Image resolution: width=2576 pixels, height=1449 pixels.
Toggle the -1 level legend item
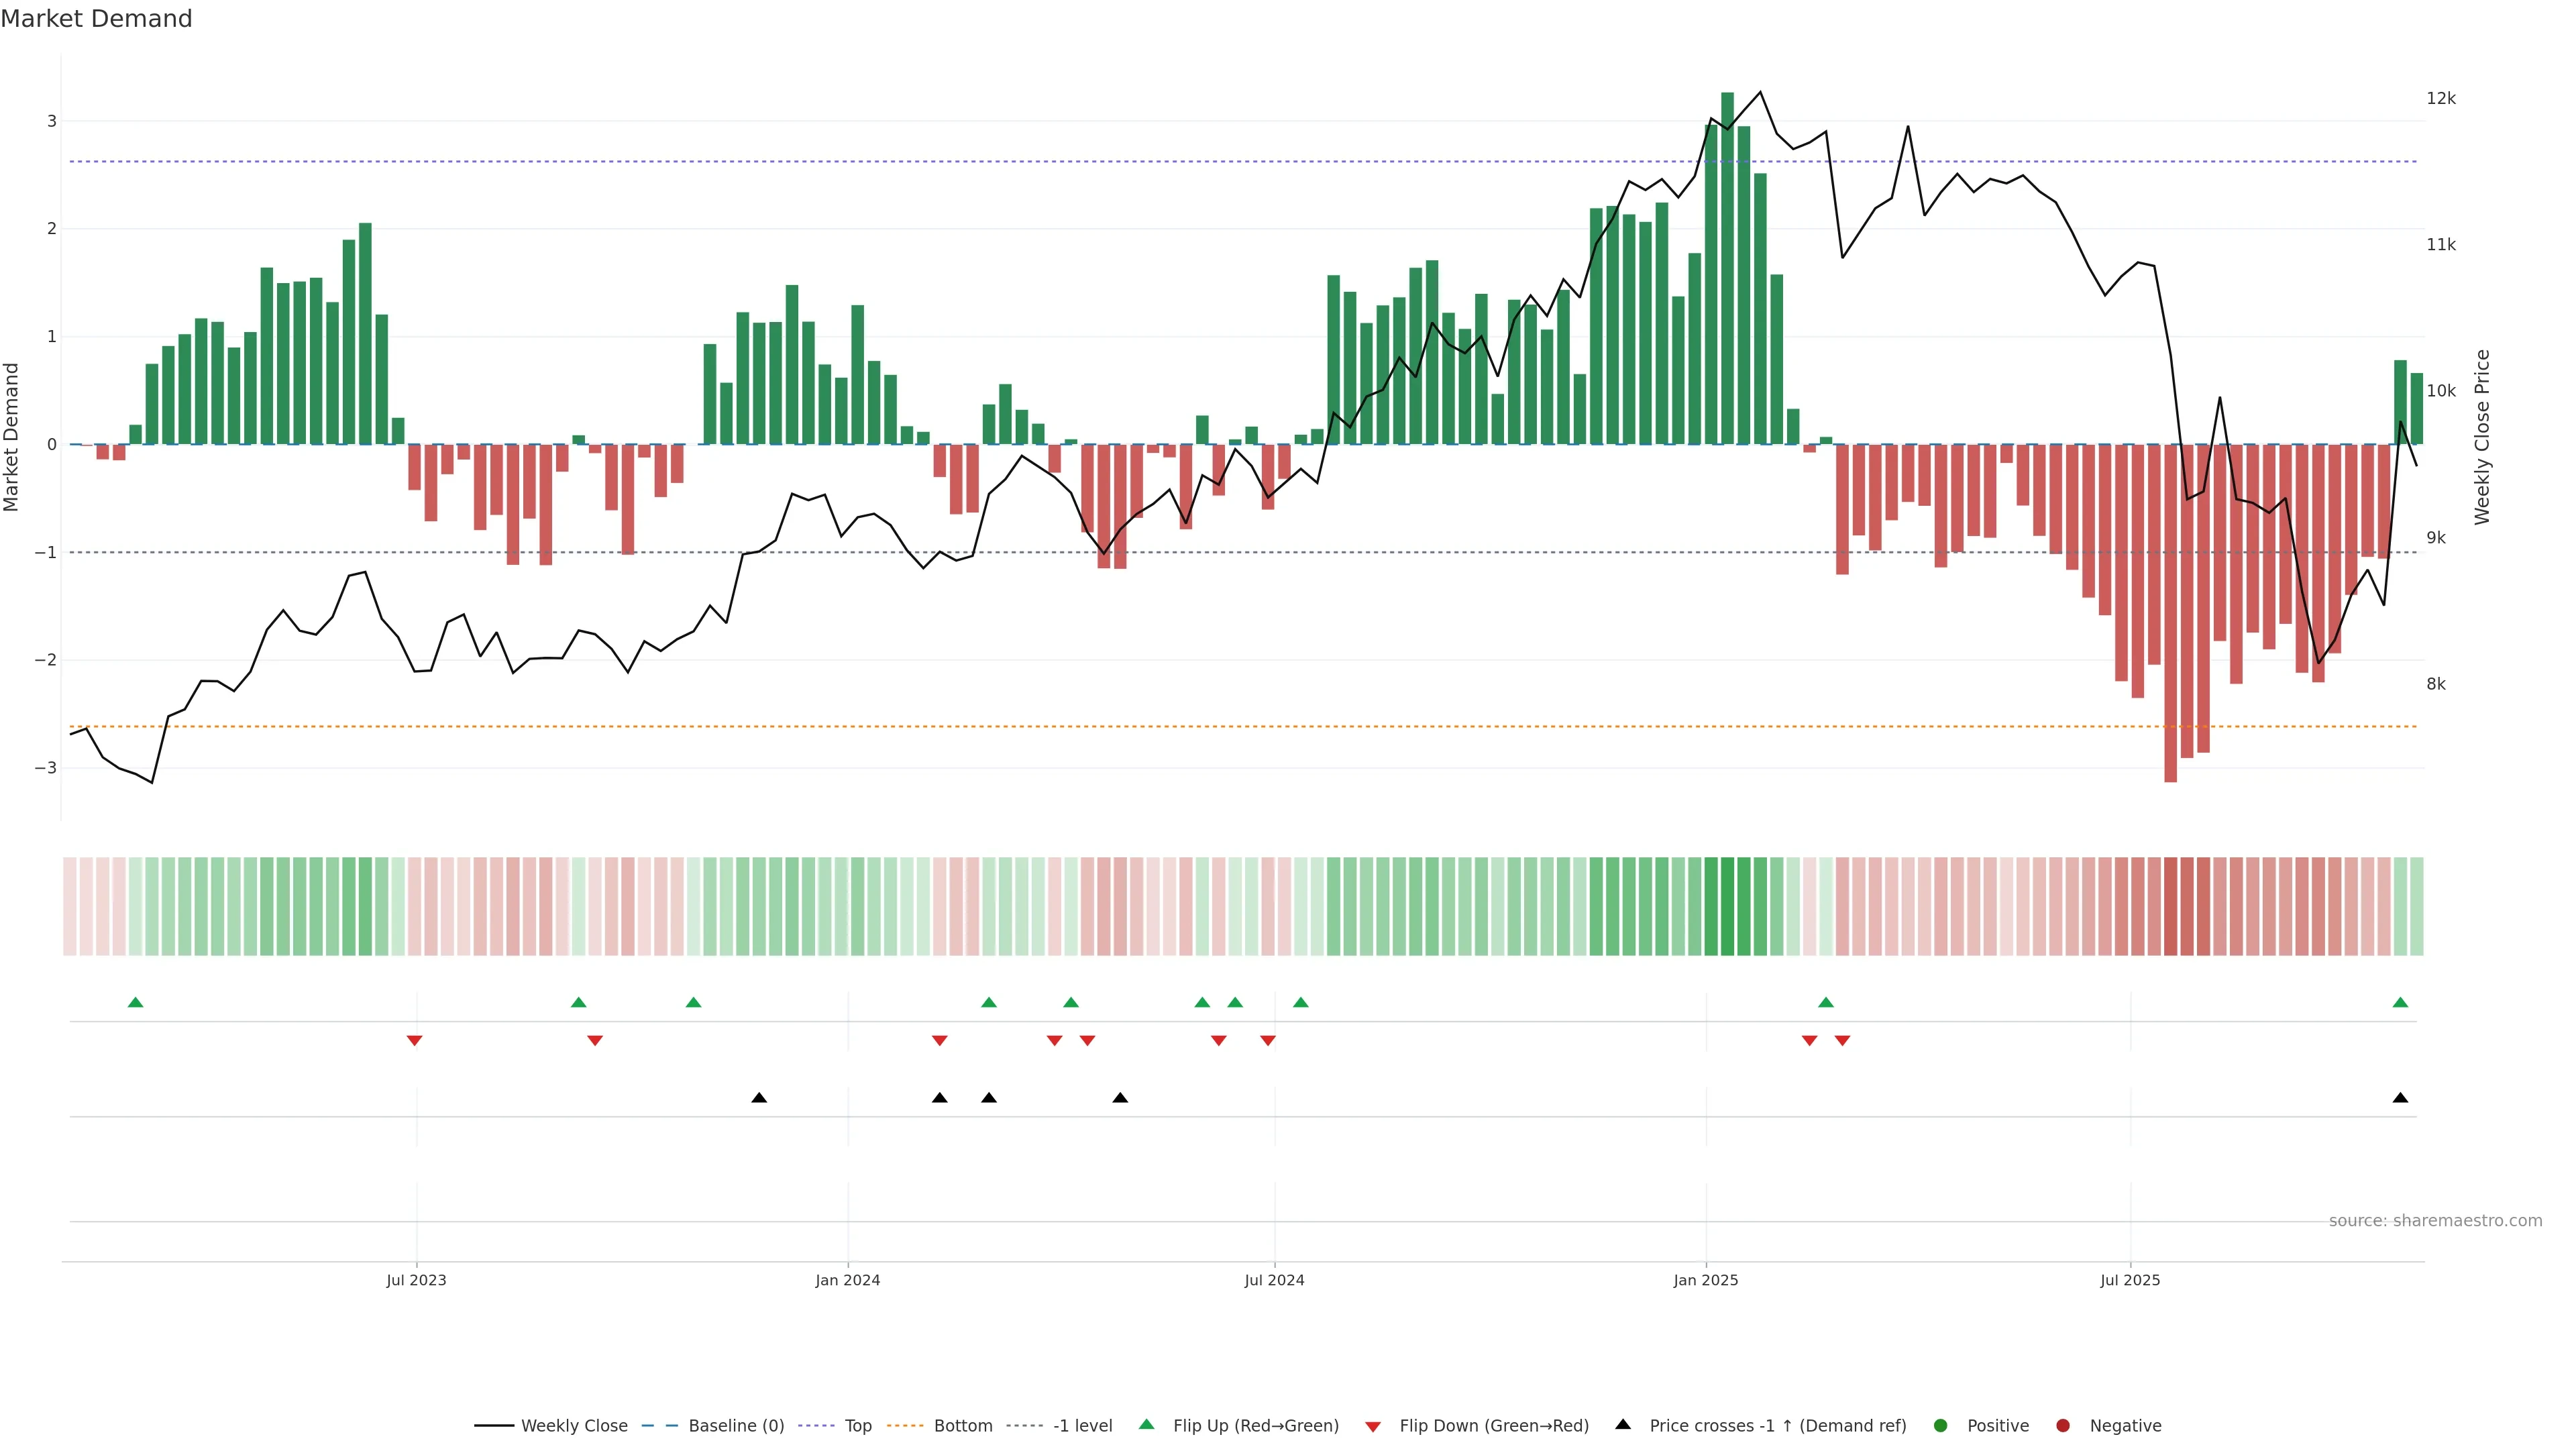1082,1425
